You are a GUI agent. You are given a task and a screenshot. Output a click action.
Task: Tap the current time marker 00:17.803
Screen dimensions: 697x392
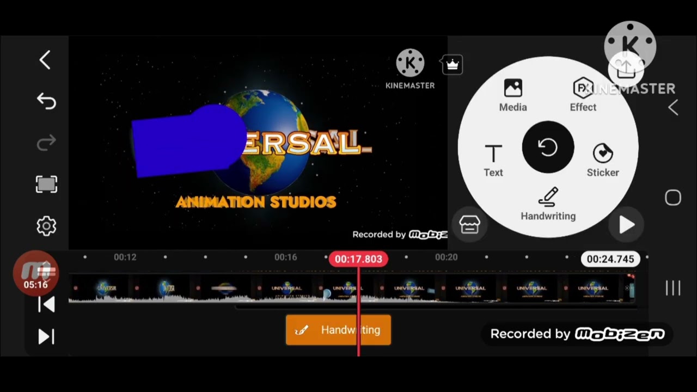coord(358,259)
